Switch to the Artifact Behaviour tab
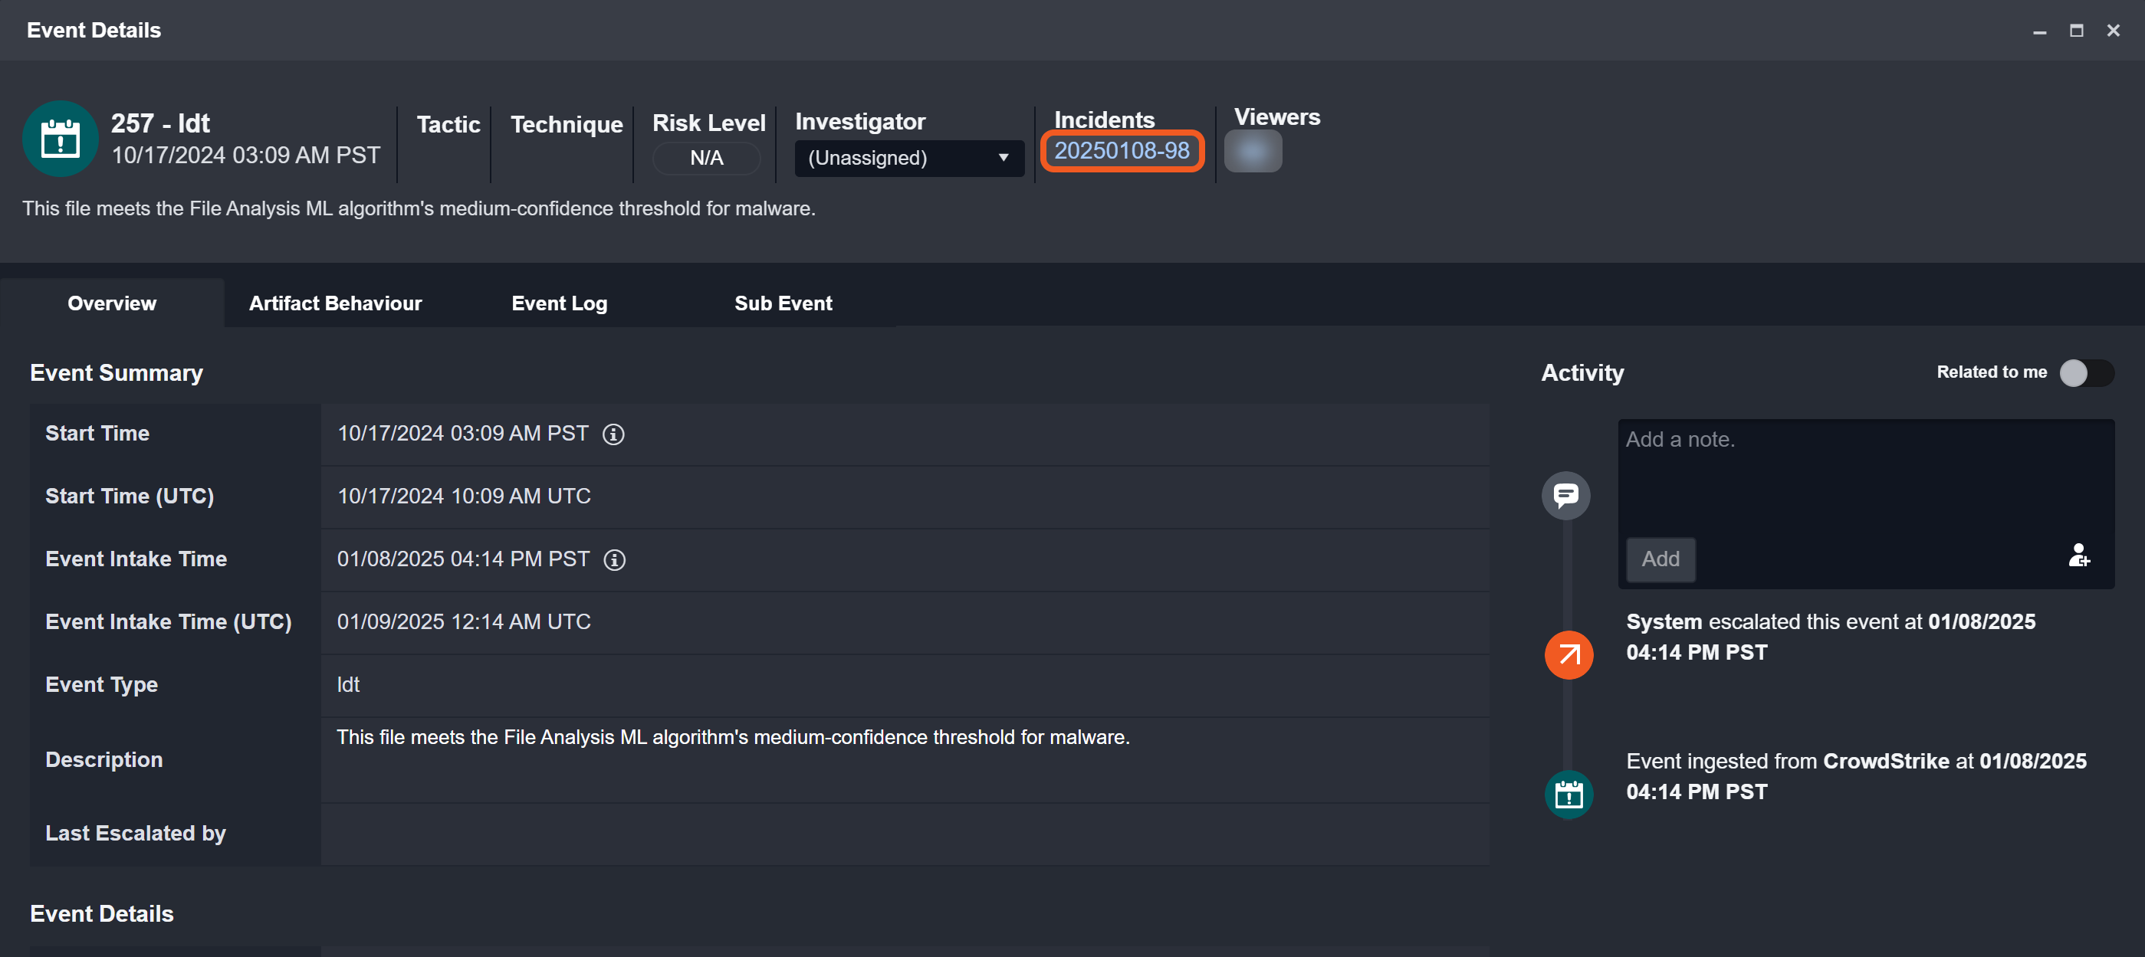Viewport: 2145px width, 957px height. click(x=335, y=303)
